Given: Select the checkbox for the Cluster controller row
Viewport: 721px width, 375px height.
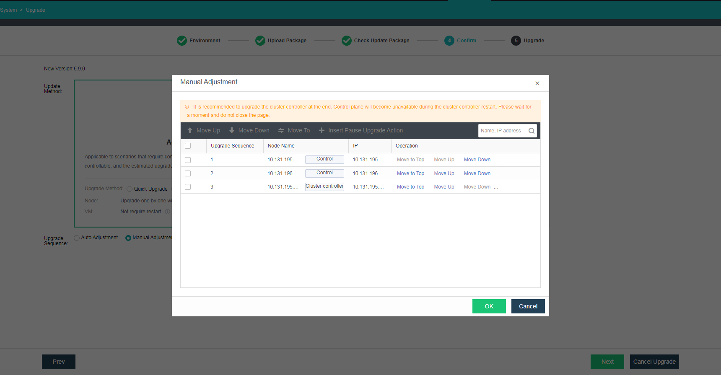Looking at the screenshot, I should (x=188, y=187).
